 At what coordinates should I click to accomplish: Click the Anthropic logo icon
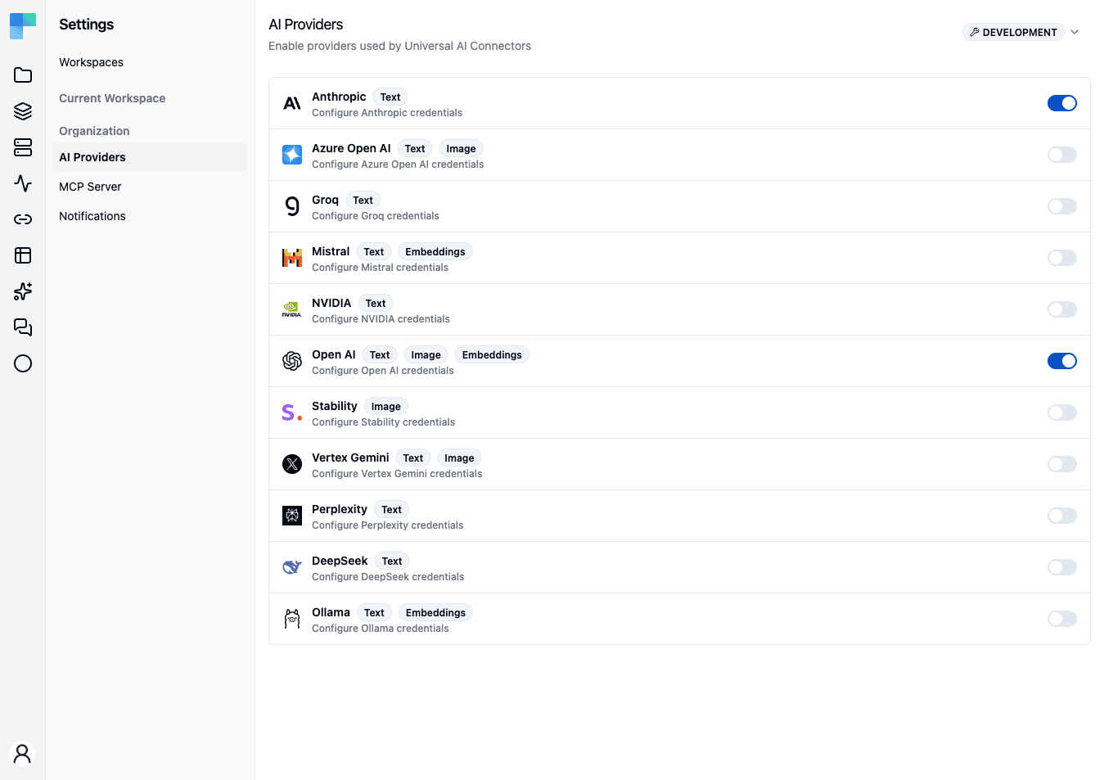(292, 103)
